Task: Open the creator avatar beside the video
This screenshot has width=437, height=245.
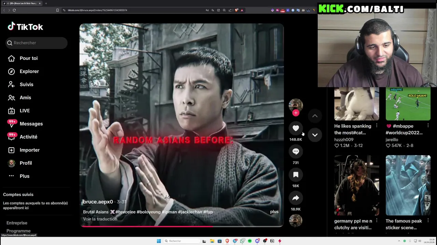Action: click(x=296, y=105)
